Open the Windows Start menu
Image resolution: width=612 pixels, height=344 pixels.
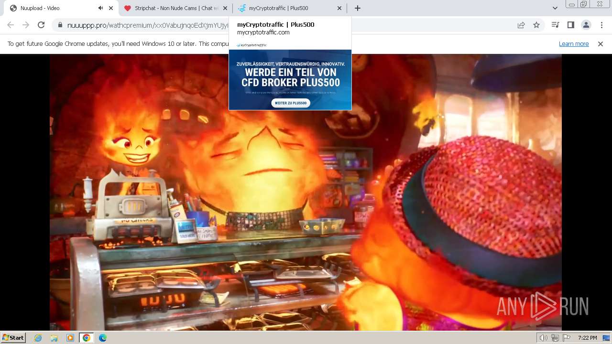click(13, 338)
